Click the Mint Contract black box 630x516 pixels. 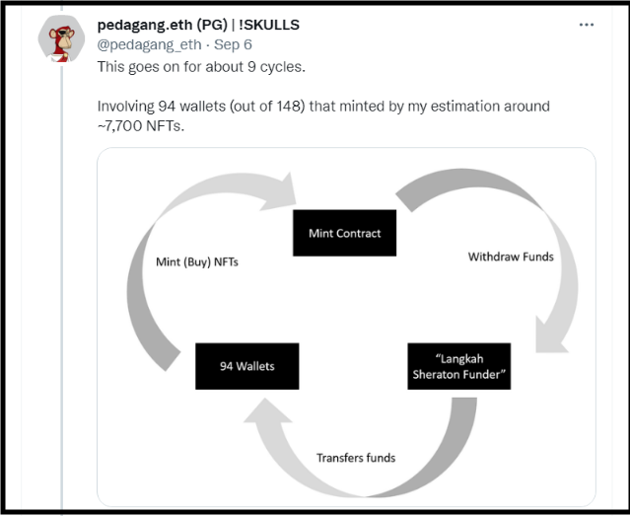pyautogui.click(x=344, y=233)
